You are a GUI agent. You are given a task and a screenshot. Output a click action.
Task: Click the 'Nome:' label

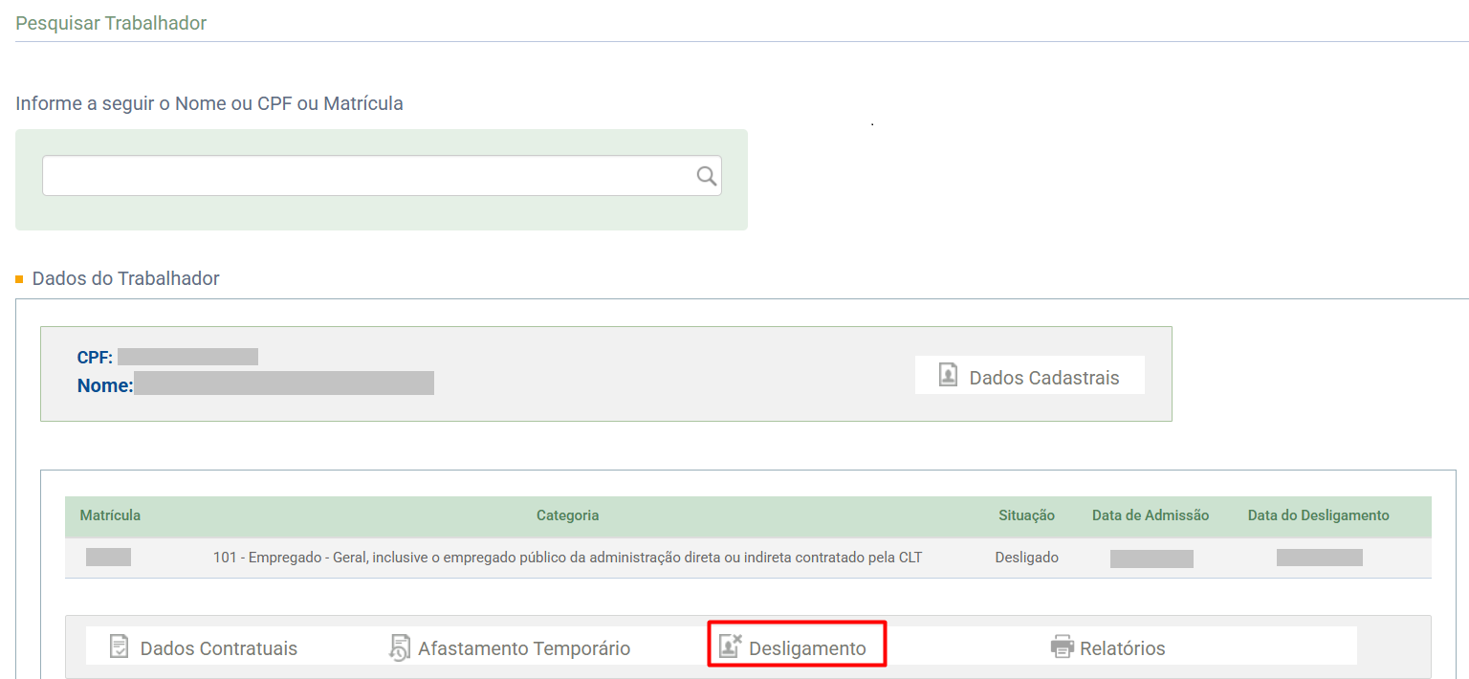[x=105, y=385]
